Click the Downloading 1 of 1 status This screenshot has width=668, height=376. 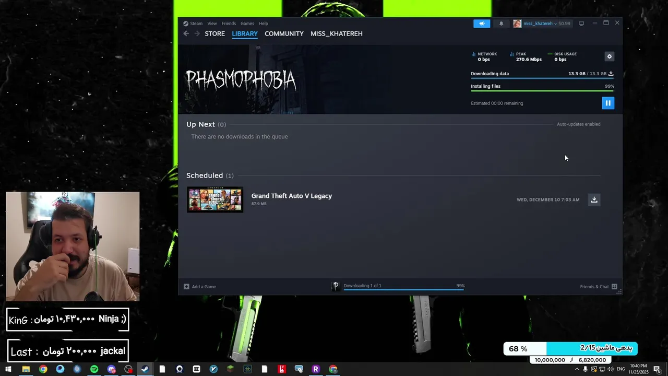point(363,286)
